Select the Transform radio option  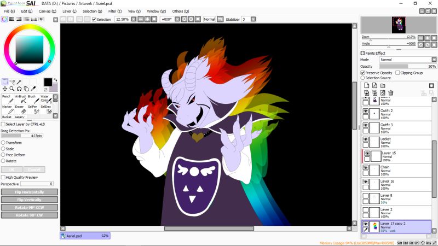point(3,143)
